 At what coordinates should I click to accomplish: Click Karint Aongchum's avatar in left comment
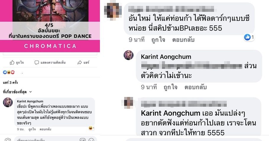click(8, 102)
